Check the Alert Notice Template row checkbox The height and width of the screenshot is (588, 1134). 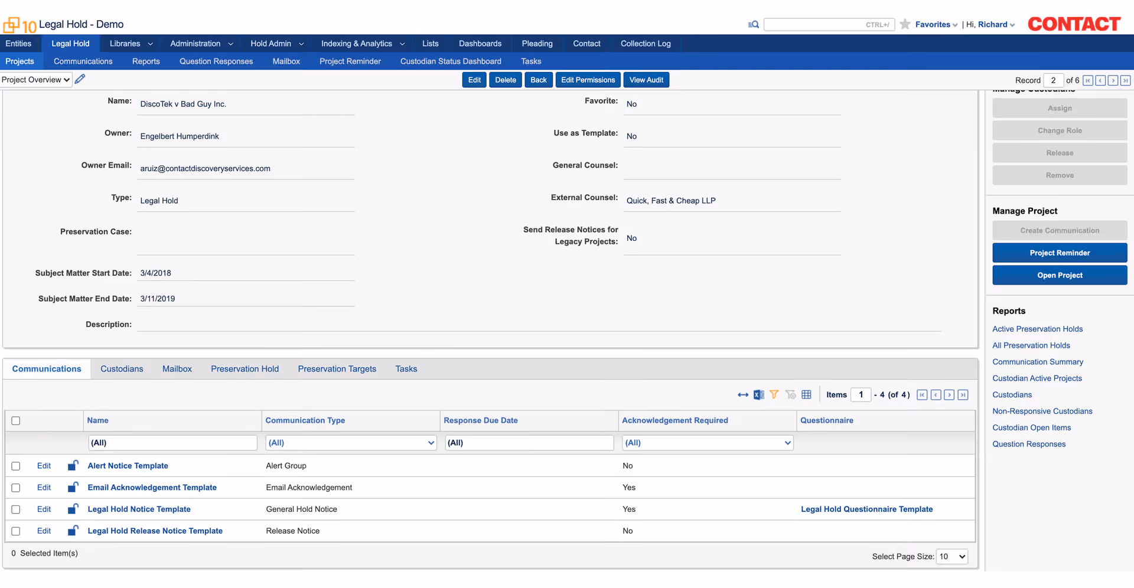[16, 466]
